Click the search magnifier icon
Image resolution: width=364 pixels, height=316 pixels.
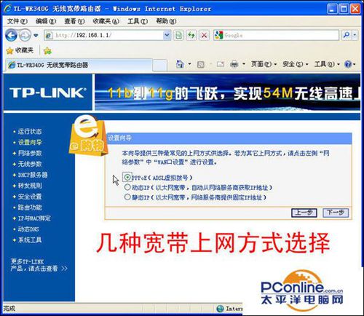point(347,36)
